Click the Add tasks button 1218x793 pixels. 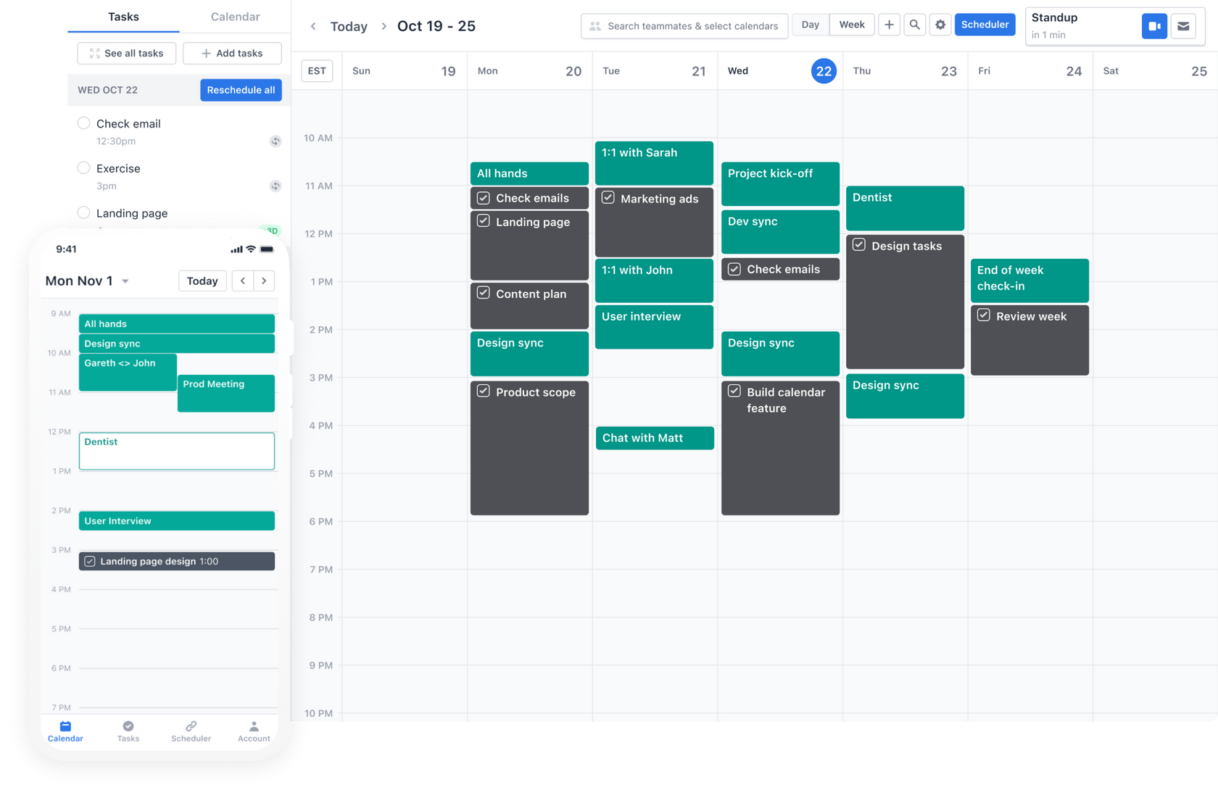pyautogui.click(x=232, y=53)
